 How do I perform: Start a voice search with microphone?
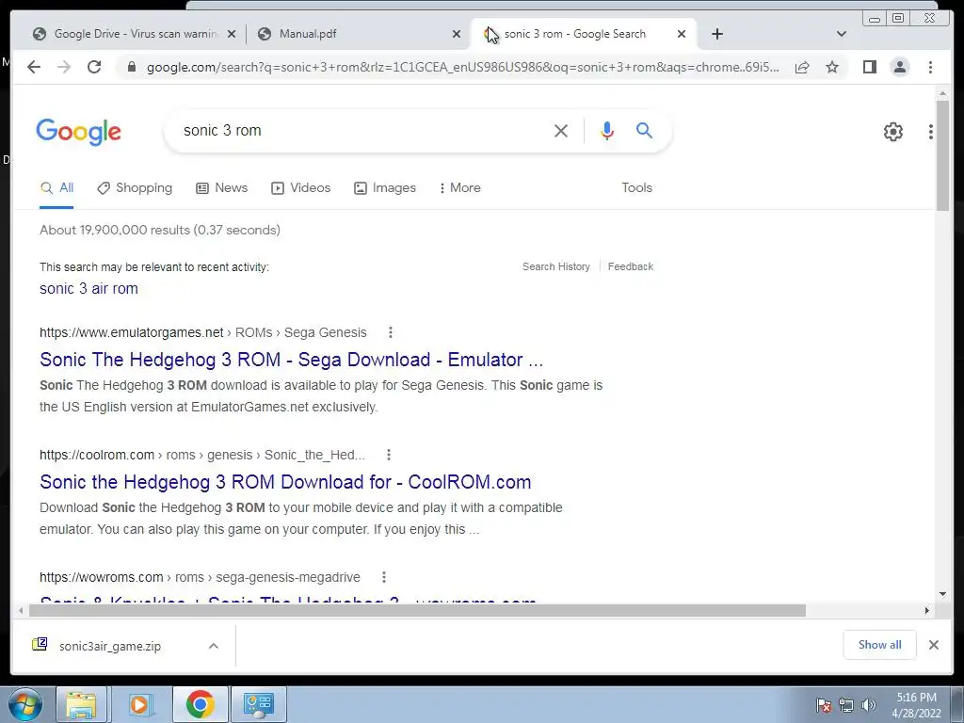tap(607, 130)
